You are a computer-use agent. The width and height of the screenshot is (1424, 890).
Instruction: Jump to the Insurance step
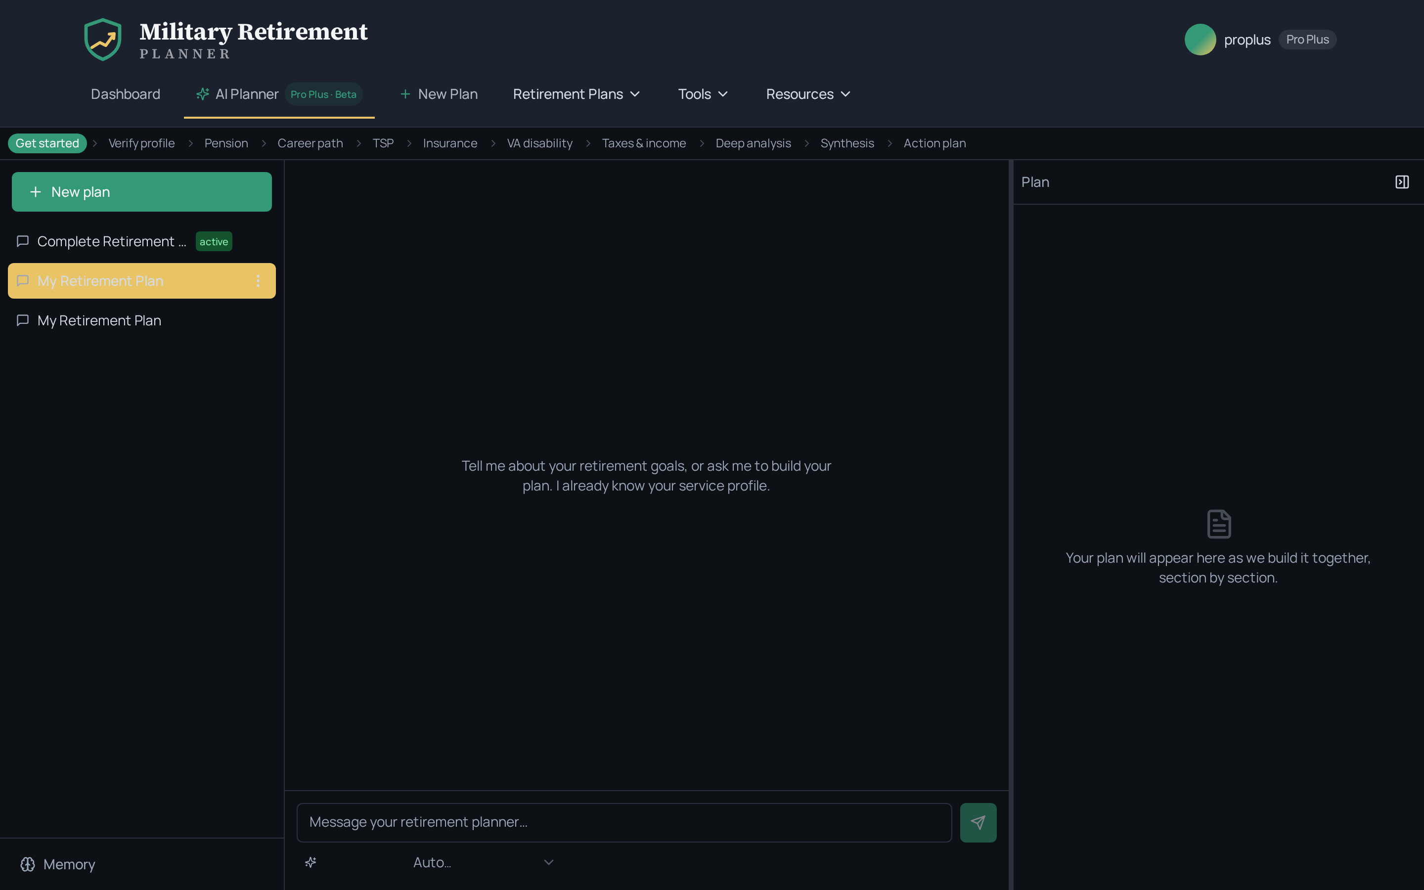(450, 143)
